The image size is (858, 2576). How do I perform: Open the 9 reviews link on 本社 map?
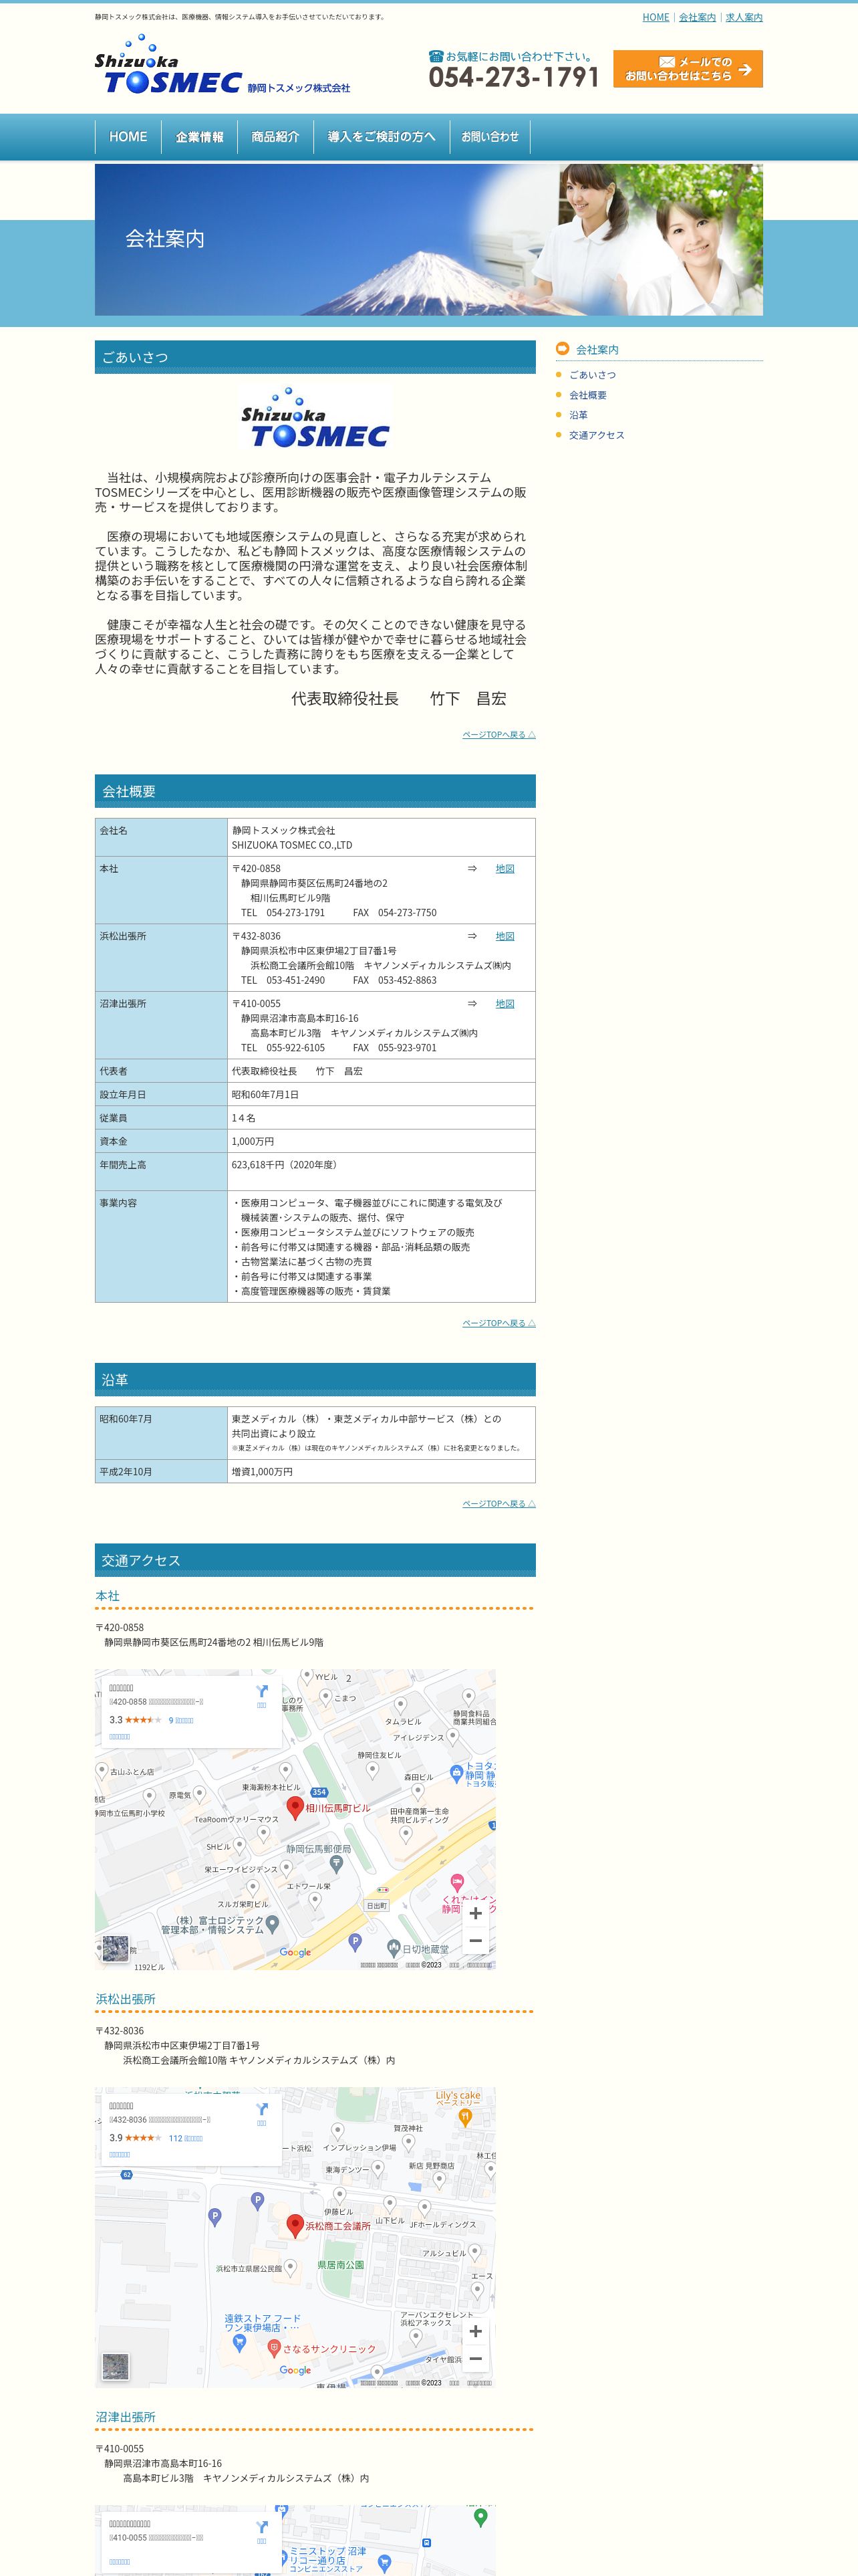tap(181, 1720)
